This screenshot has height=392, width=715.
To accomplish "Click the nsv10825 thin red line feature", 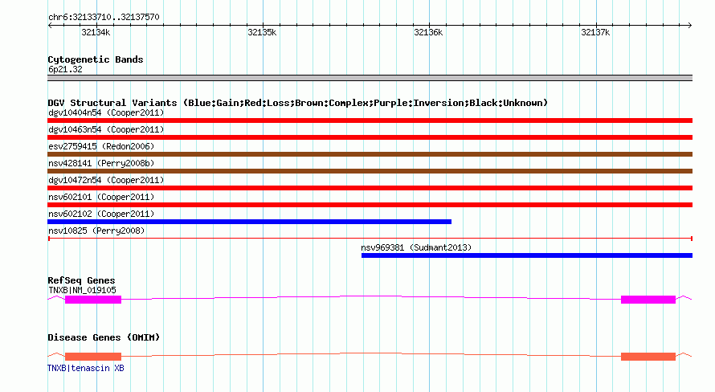I will click(x=370, y=239).
